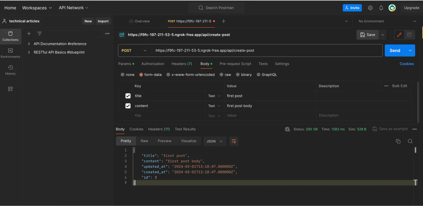The image size is (423, 206).
Task: Click the Invite button
Action: (x=352, y=8)
